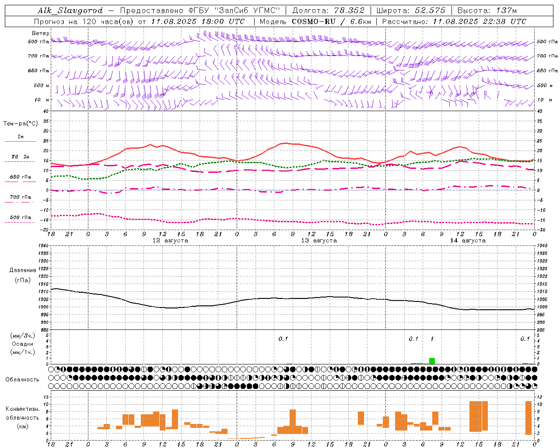Screen dimensions: 560x448
Task: Click the Облачность cloudiness label
Action: click(x=22, y=379)
